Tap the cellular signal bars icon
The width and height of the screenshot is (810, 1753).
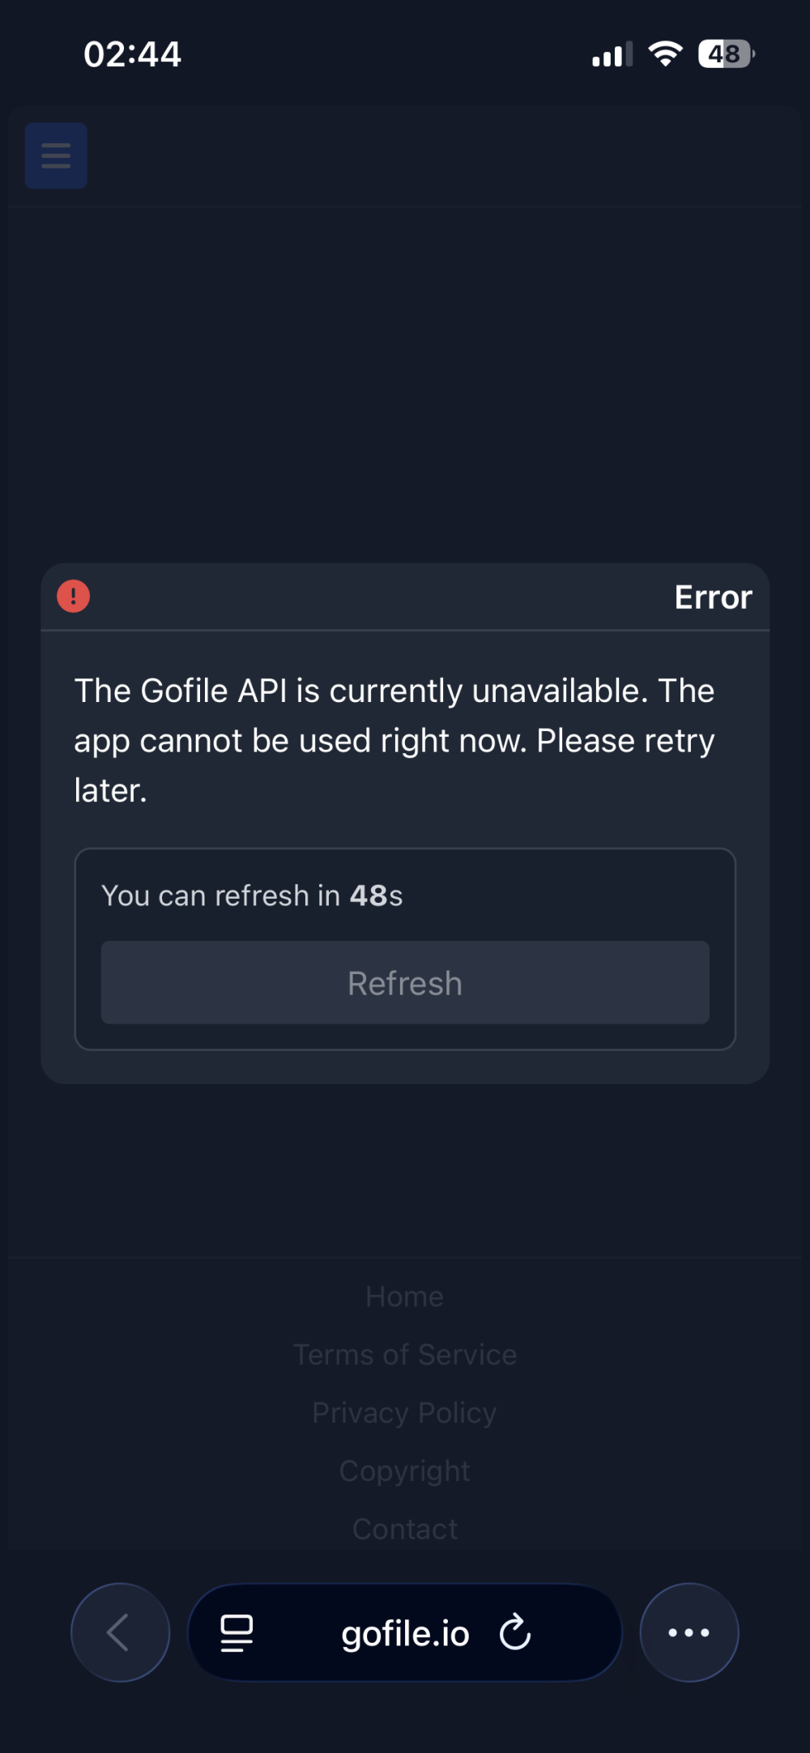point(612,55)
